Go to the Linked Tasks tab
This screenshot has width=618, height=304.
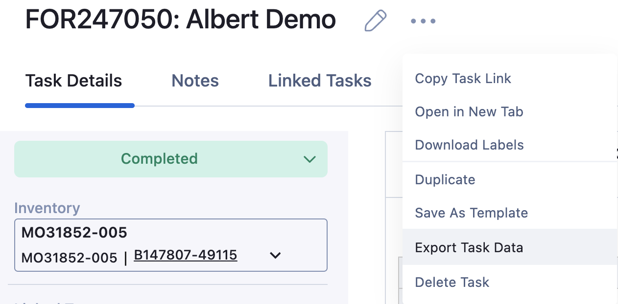(320, 81)
